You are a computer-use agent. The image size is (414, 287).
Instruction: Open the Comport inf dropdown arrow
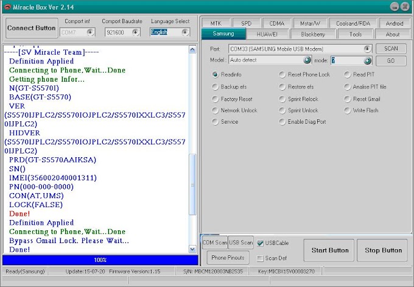click(x=90, y=32)
